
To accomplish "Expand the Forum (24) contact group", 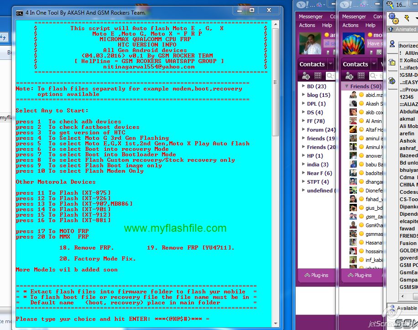I will (303, 129).
